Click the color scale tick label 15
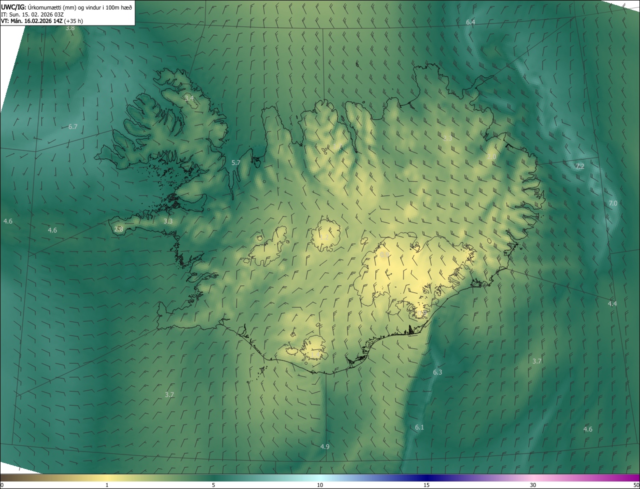 (426, 485)
